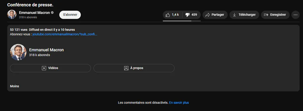
Task: Open the youtube.com/emmanuelmacron subscription link
Action: tap(65, 35)
